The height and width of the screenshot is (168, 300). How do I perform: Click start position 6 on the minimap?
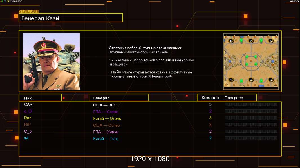click(231, 41)
